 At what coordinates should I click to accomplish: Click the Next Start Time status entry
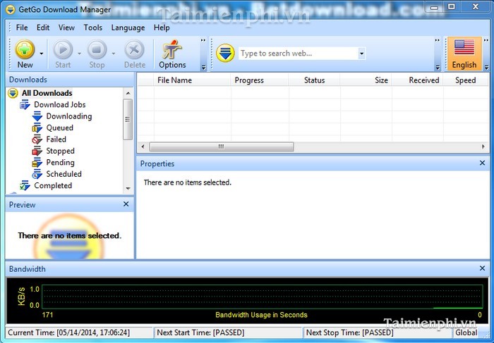click(228, 332)
